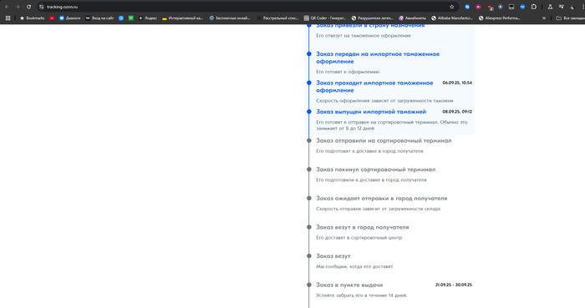Click gray timeline dot for 'Заказ в пункте выдачи'
The height and width of the screenshot is (308, 585).
tap(309, 285)
